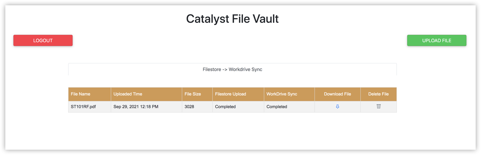Click the Filestore Upload column header
The image size is (481, 155).
(230, 94)
